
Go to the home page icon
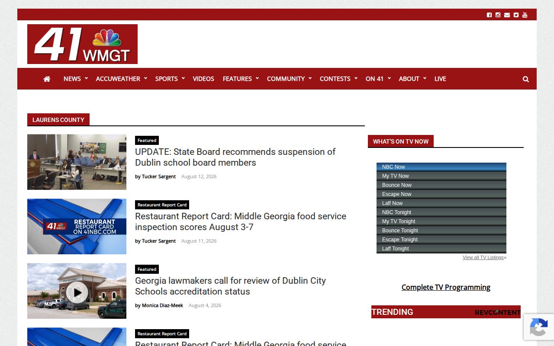47,79
